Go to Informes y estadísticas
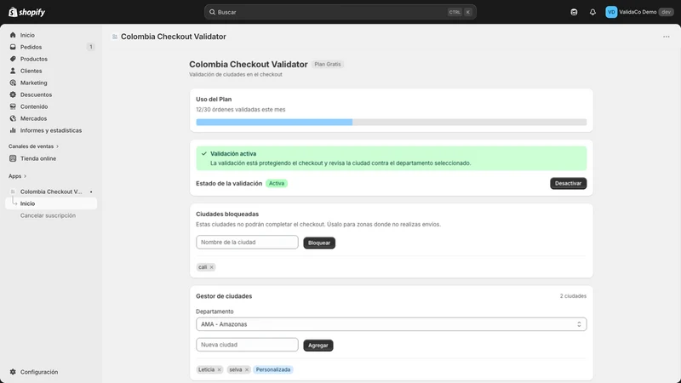The width and height of the screenshot is (681, 383). [51, 130]
